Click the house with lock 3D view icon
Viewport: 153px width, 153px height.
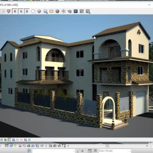pos(37,146)
